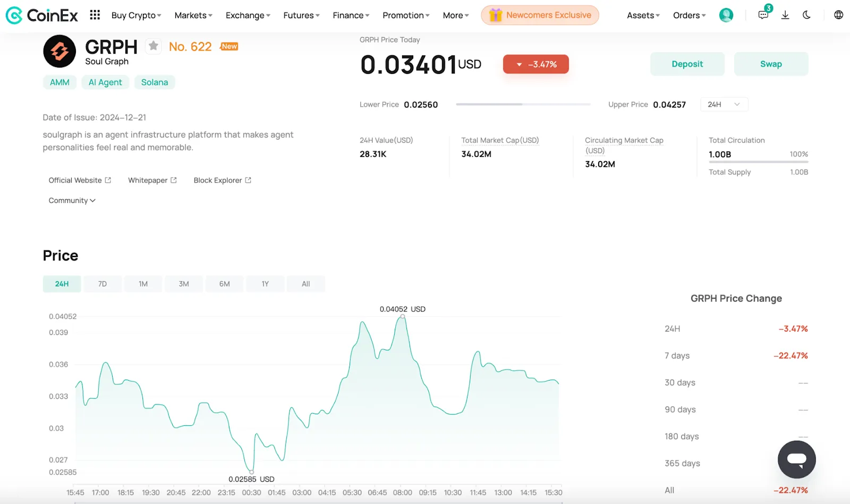Viewport: 850px width, 504px height.
Task: Expand the More menu
Action: (456, 15)
